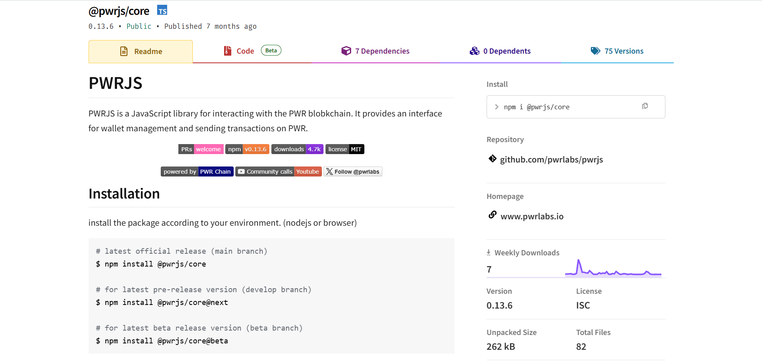Click the Follow @pwrlabs badge

tap(353, 171)
